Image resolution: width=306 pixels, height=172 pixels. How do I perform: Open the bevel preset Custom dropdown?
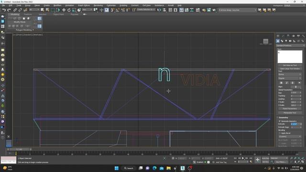point(290,137)
